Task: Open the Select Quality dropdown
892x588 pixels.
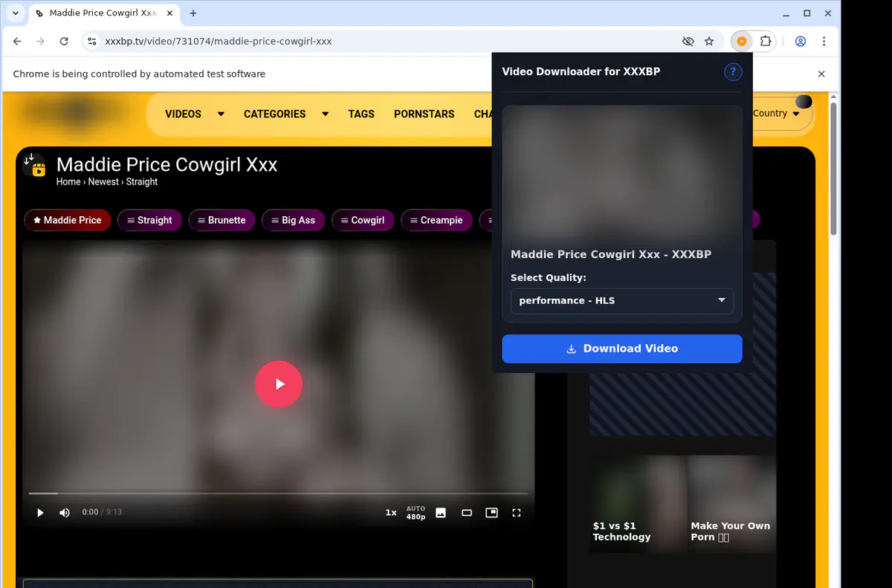Action: (622, 300)
